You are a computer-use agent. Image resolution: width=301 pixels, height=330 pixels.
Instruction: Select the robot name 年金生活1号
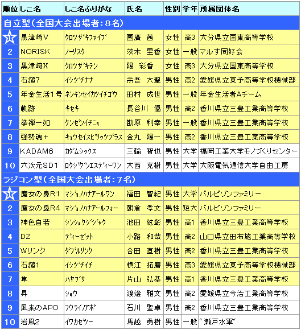42,94
